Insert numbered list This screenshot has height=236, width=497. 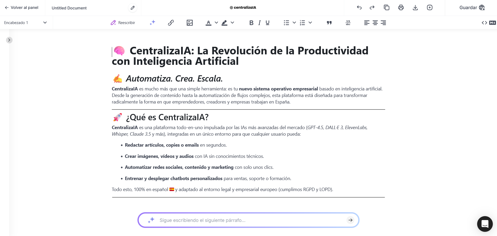pos(302,23)
